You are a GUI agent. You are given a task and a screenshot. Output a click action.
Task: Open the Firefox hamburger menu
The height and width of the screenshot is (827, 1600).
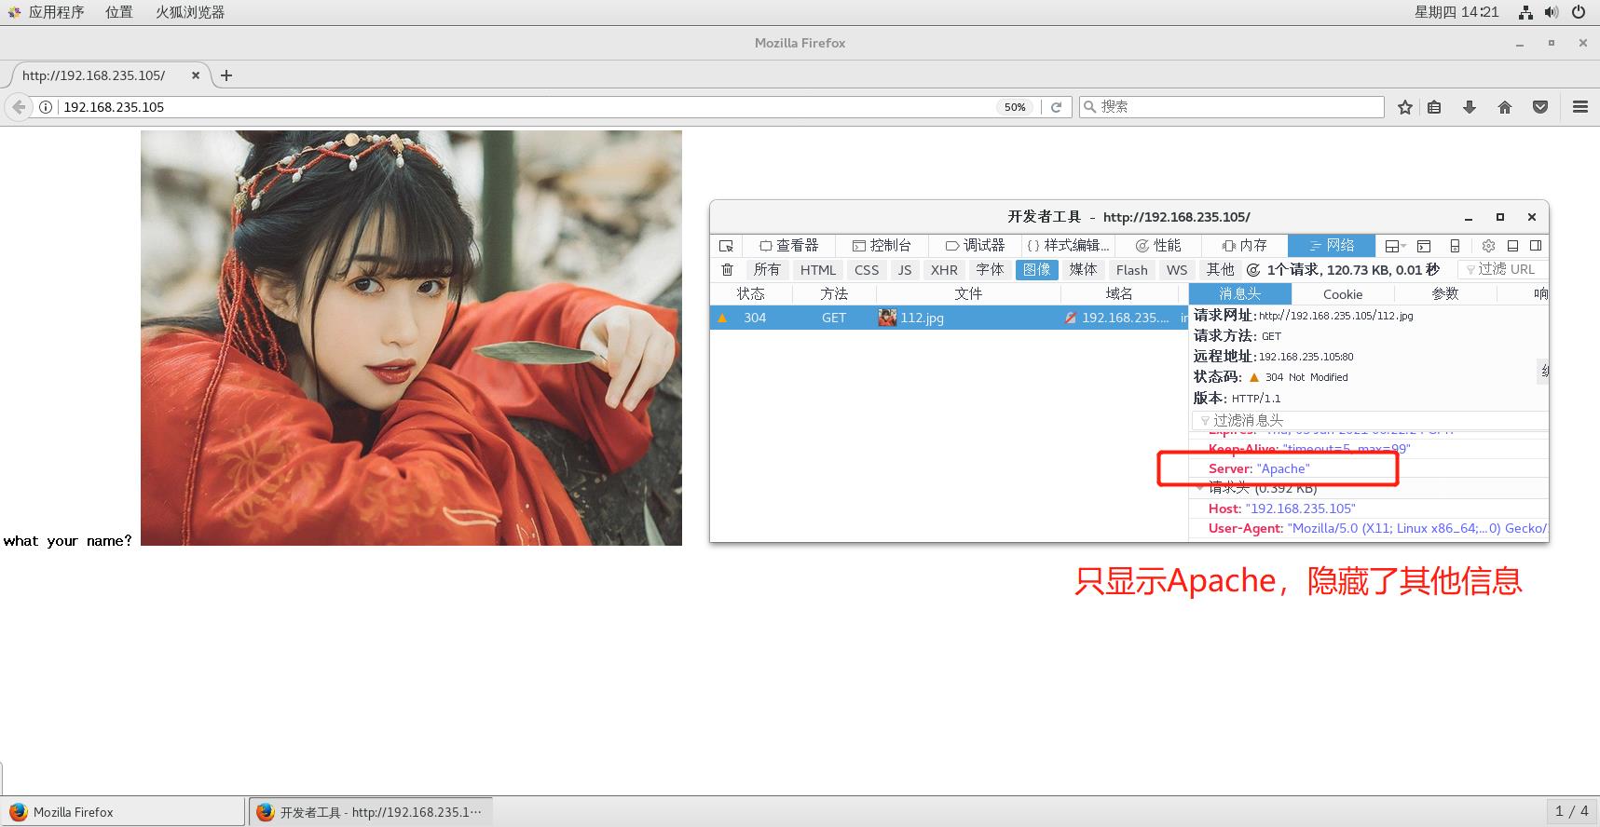click(x=1580, y=107)
